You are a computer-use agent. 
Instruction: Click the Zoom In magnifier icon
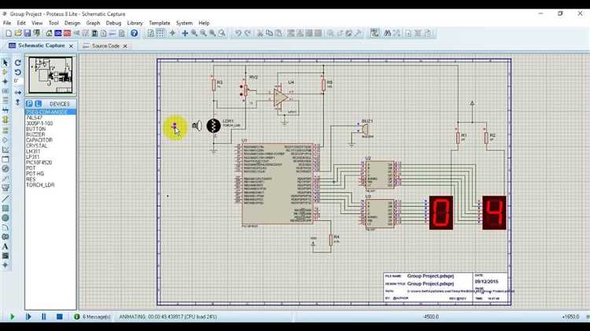194,34
